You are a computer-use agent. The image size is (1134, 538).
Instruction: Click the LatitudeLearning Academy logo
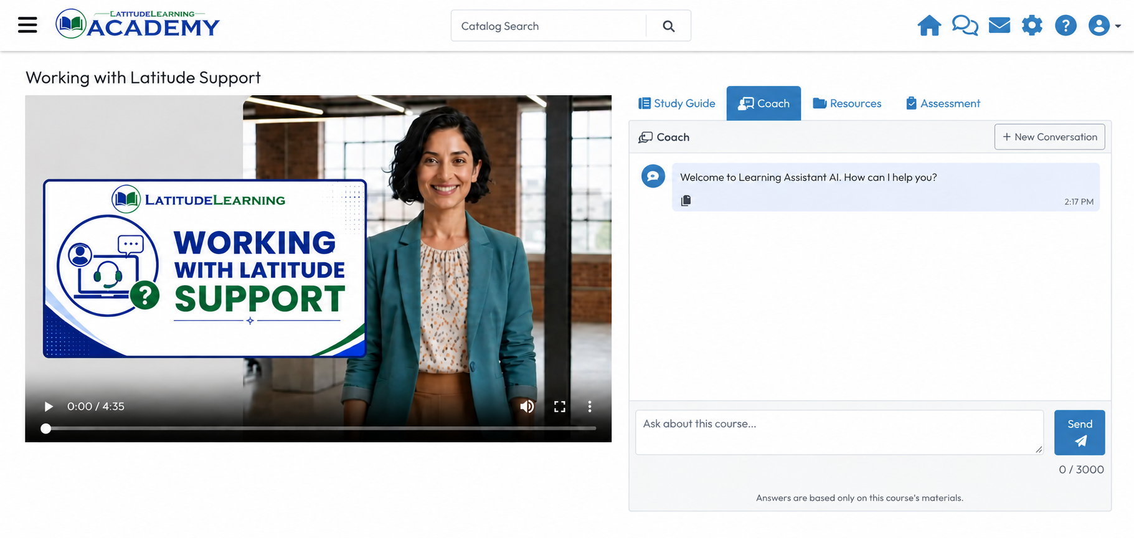click(138, 24)
